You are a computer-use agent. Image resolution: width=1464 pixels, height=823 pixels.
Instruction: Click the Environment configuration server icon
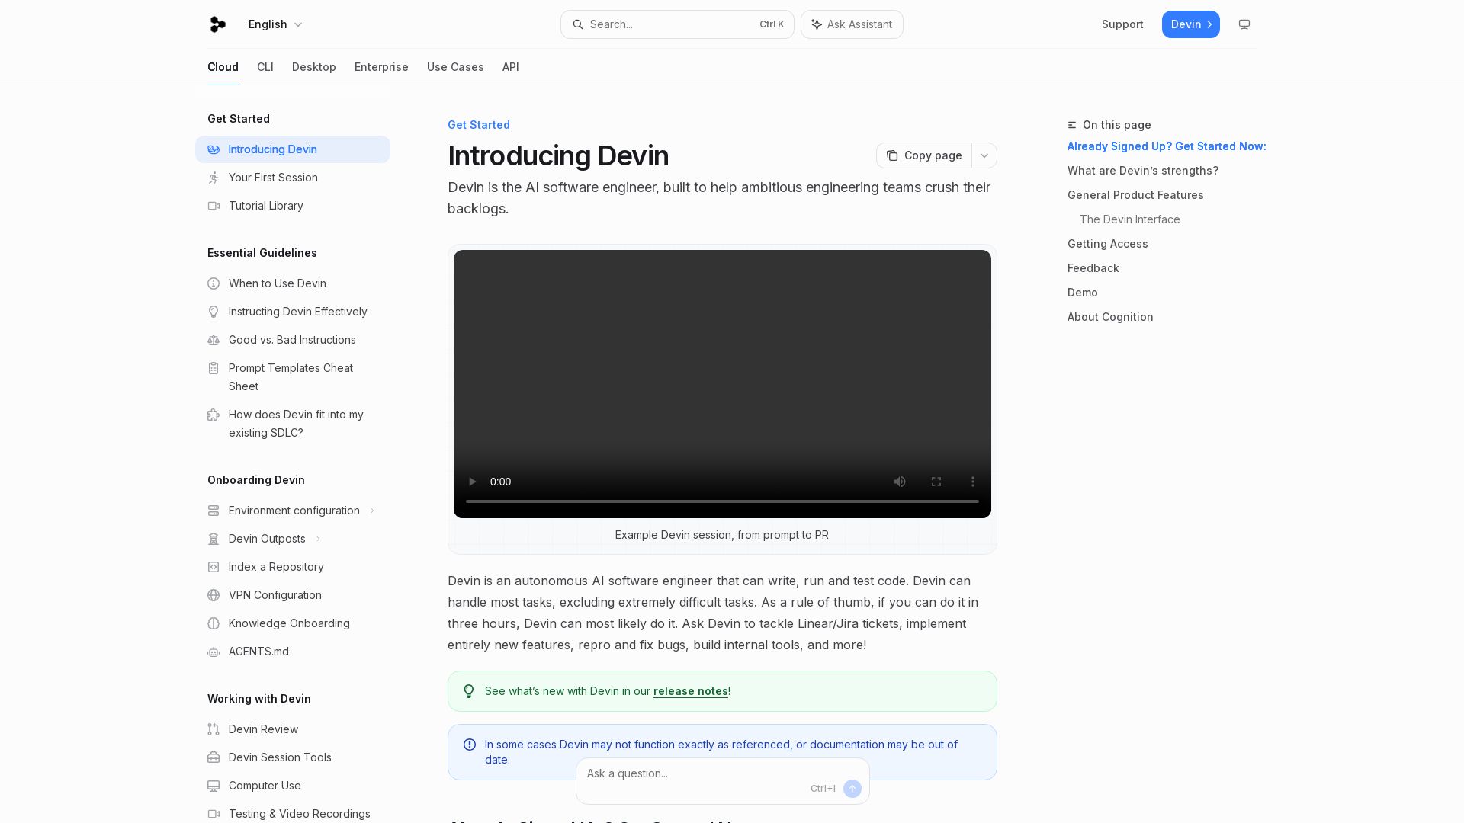pos(213,511)
